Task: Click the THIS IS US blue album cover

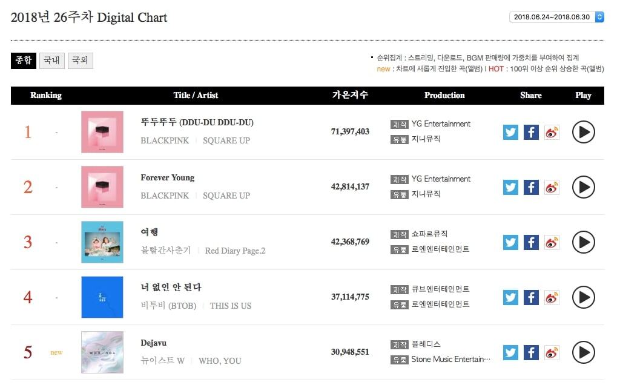Action: tap(102, 297)
